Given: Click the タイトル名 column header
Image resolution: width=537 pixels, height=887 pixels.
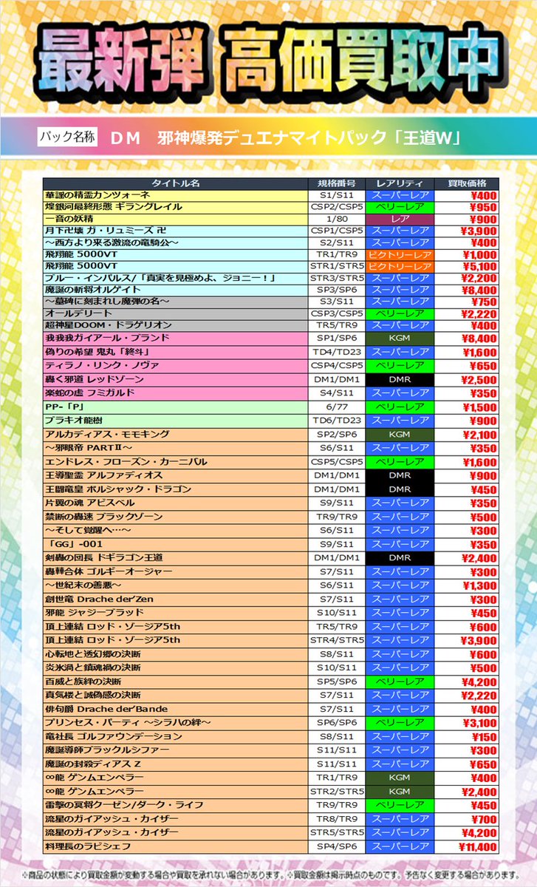Looking at the screenshot, I should click(x=175, y=183).
